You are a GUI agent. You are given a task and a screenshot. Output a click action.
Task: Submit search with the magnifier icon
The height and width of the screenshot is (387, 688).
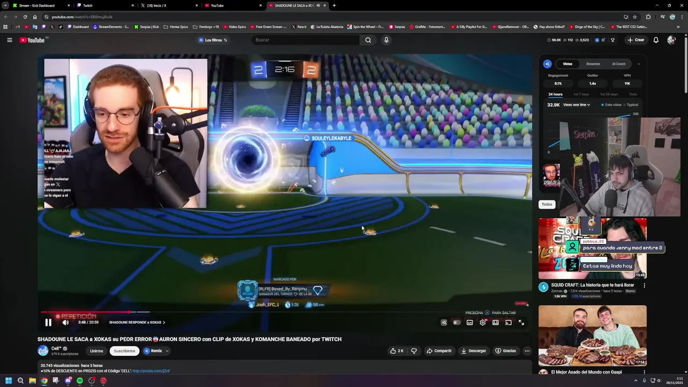coord(368,40)
